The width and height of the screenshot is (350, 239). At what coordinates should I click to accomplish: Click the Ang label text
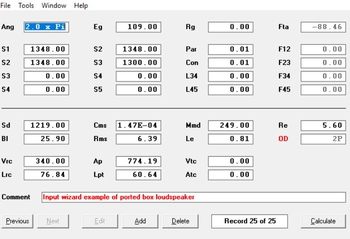pyautogui.click(x=8, y=27)
